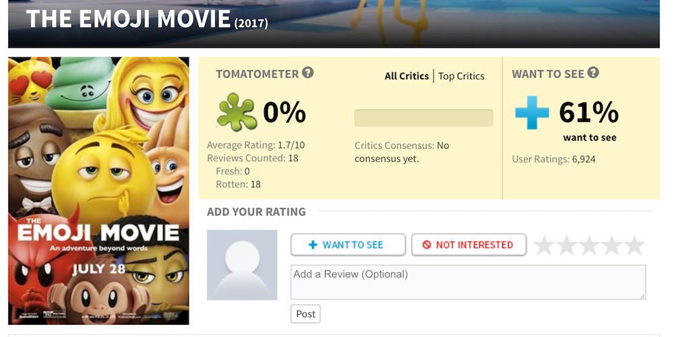Submit the review with the Post button
Image resolution: width=674 pixels, height=337 pixels.
305,314
